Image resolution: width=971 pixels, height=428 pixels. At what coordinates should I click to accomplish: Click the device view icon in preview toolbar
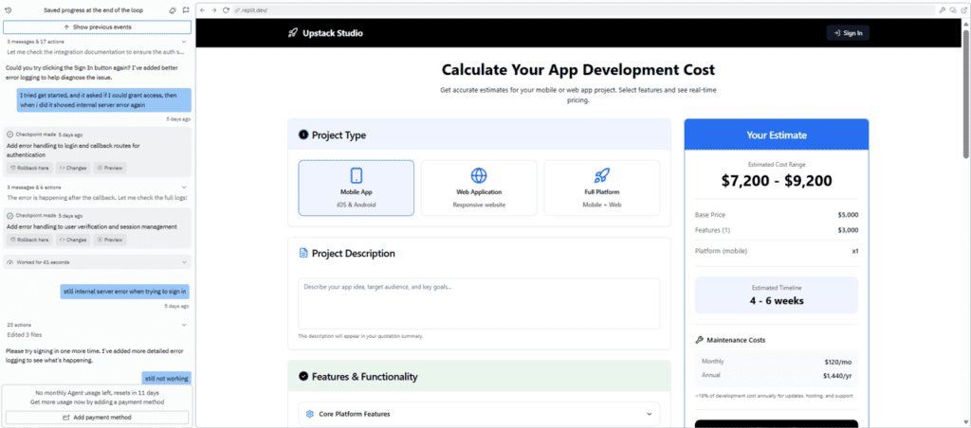pos(953,9)
